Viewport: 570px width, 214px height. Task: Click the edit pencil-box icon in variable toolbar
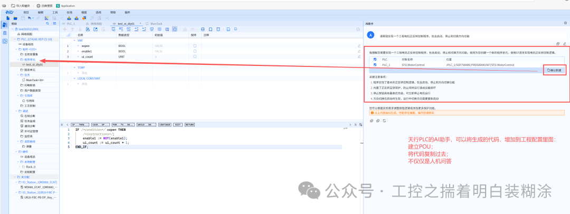(88, 29)
